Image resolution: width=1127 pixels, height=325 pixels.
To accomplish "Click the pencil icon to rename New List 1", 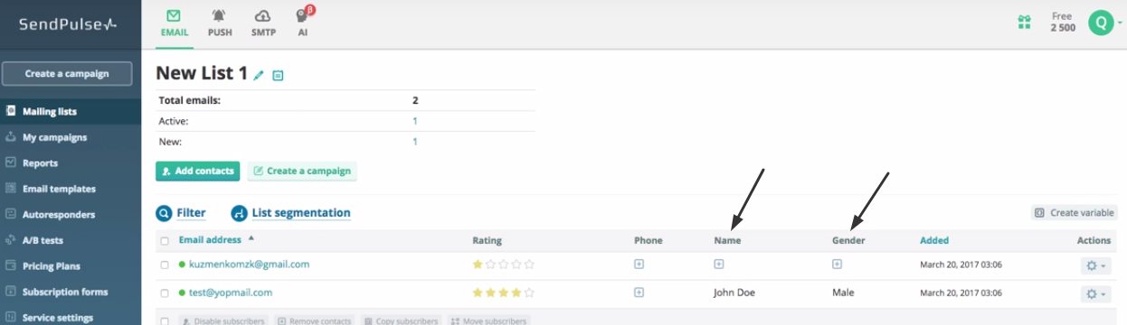I will tap(259, 76).
